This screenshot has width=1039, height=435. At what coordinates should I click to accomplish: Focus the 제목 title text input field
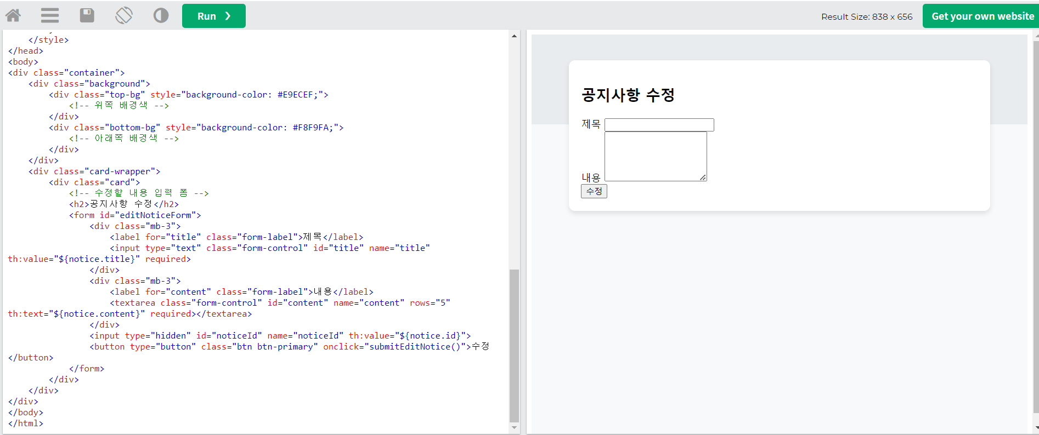coord(659,125)
